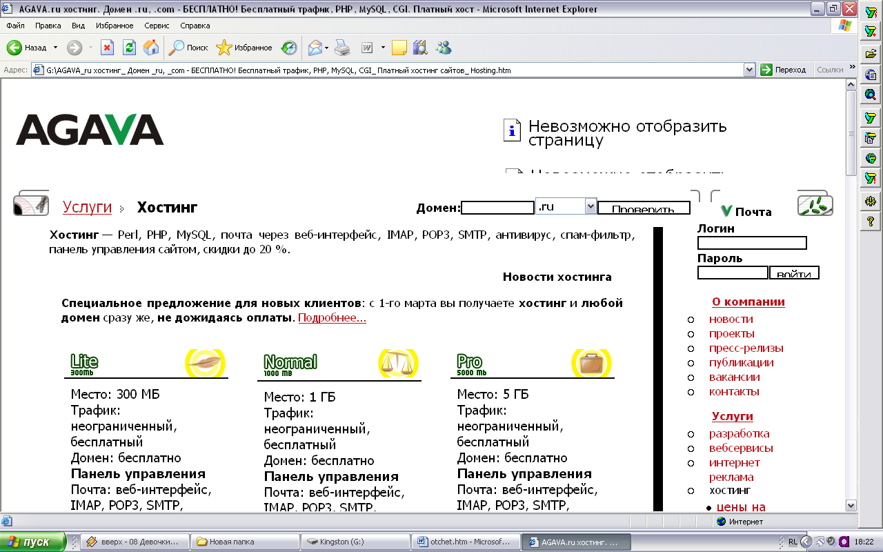Image resolution: width=883 pixels, height=552 pixels.
Task: Launch the Messenger people icon
Action: (x=444, y=48)
